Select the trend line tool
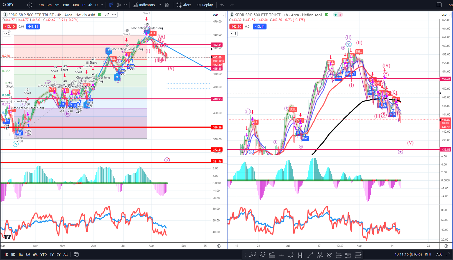 coord(310,255)
